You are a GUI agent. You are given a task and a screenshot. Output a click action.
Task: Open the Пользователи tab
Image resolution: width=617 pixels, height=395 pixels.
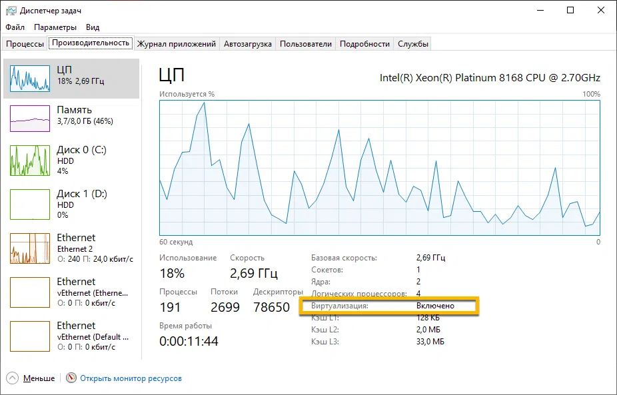click(x=306, y=44)
